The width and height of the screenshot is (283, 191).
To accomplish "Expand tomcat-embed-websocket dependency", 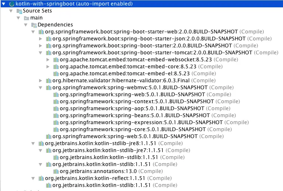I will [48, 60].
